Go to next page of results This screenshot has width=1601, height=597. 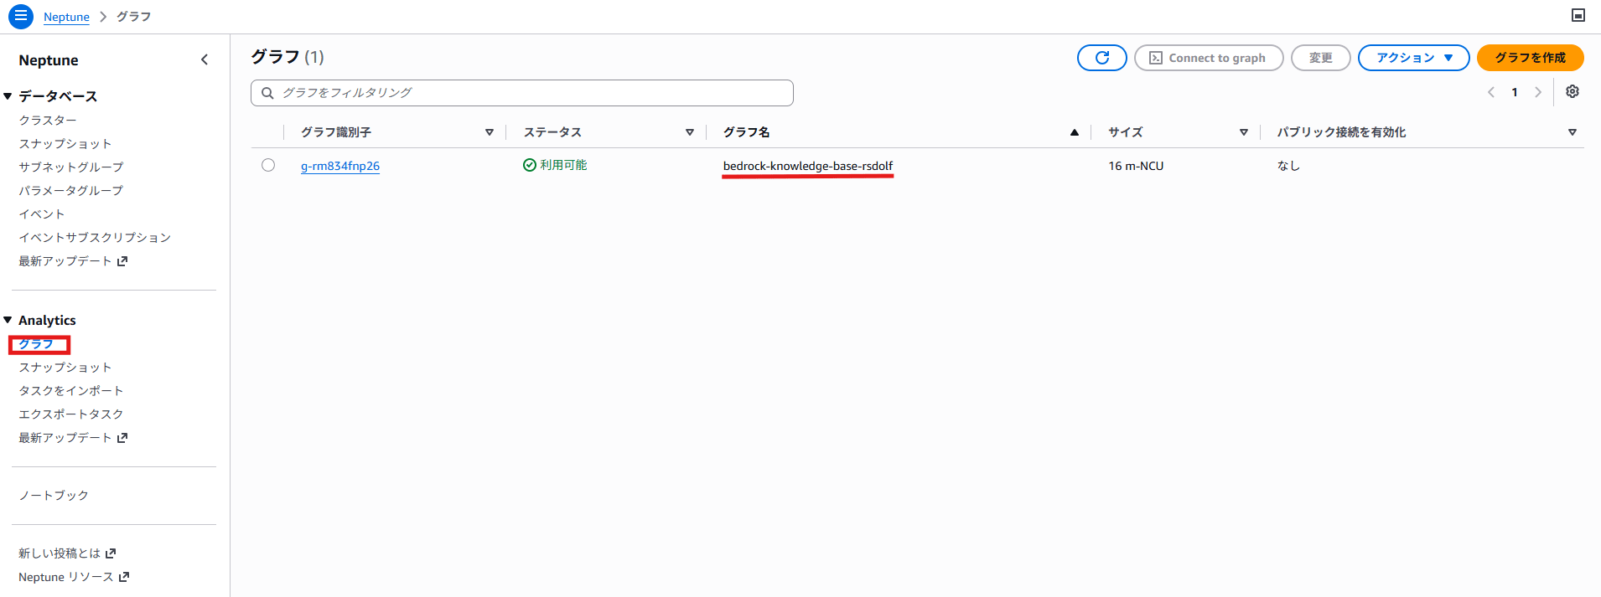tap(1538, 92)
